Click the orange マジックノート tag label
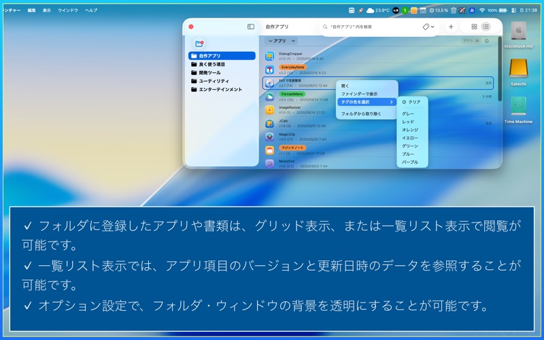 click(x=292, y=148)
